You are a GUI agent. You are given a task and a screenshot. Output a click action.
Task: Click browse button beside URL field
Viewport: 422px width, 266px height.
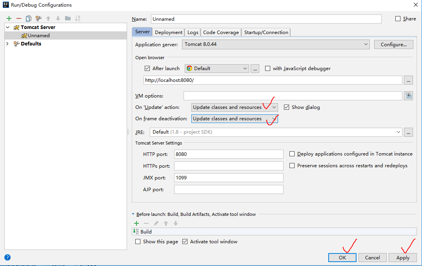(x=409, y=80)
